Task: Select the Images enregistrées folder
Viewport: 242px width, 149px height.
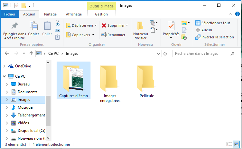Action: click(110, 84)
